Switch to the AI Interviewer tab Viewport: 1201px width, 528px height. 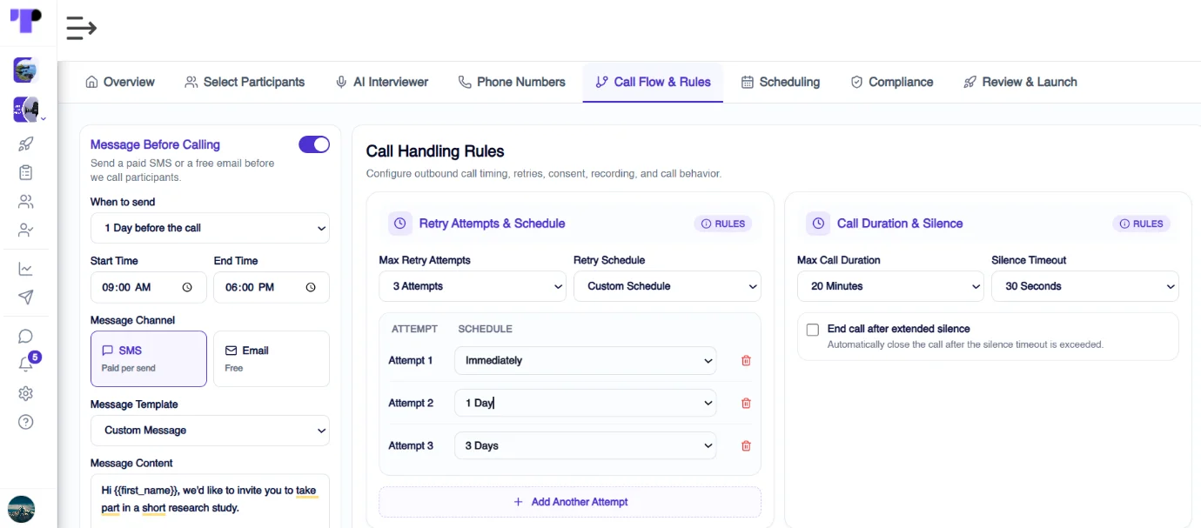click(382, 82)
